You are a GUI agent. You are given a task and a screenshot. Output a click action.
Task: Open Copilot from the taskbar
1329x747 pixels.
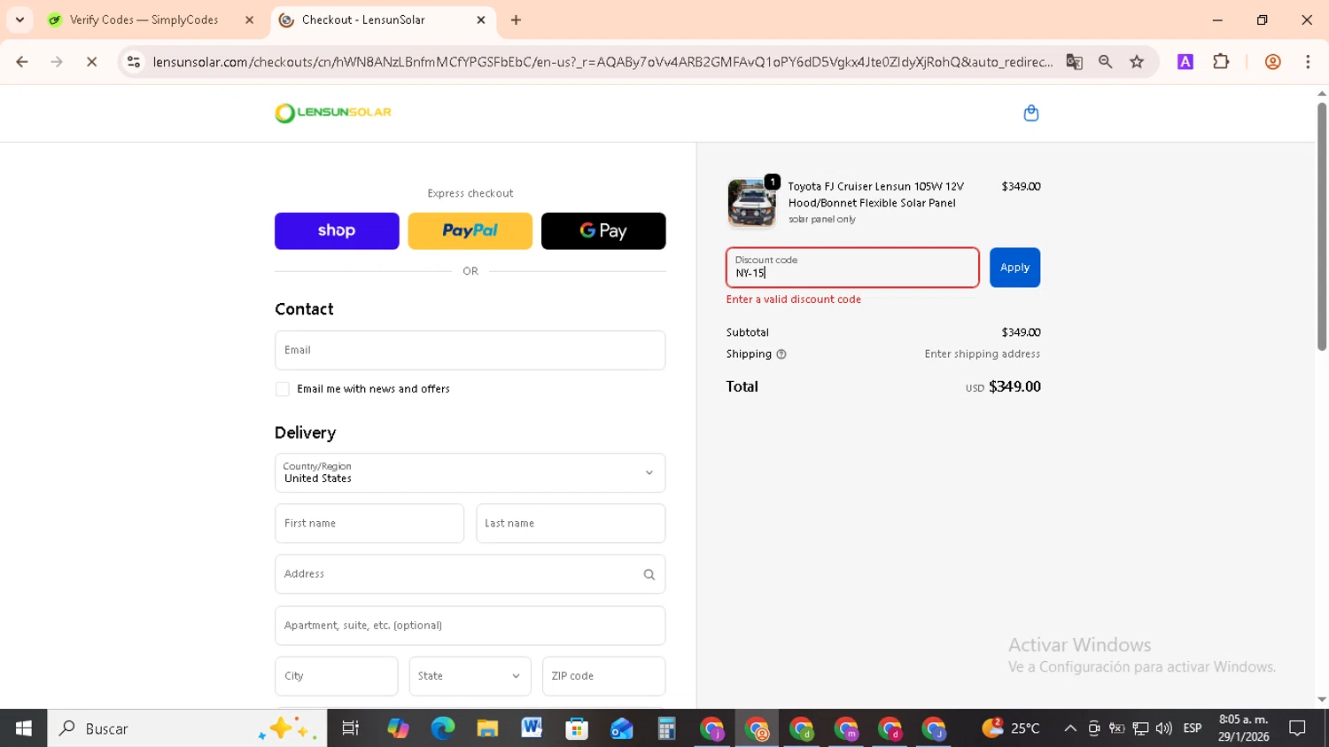[x=398, y=728]
